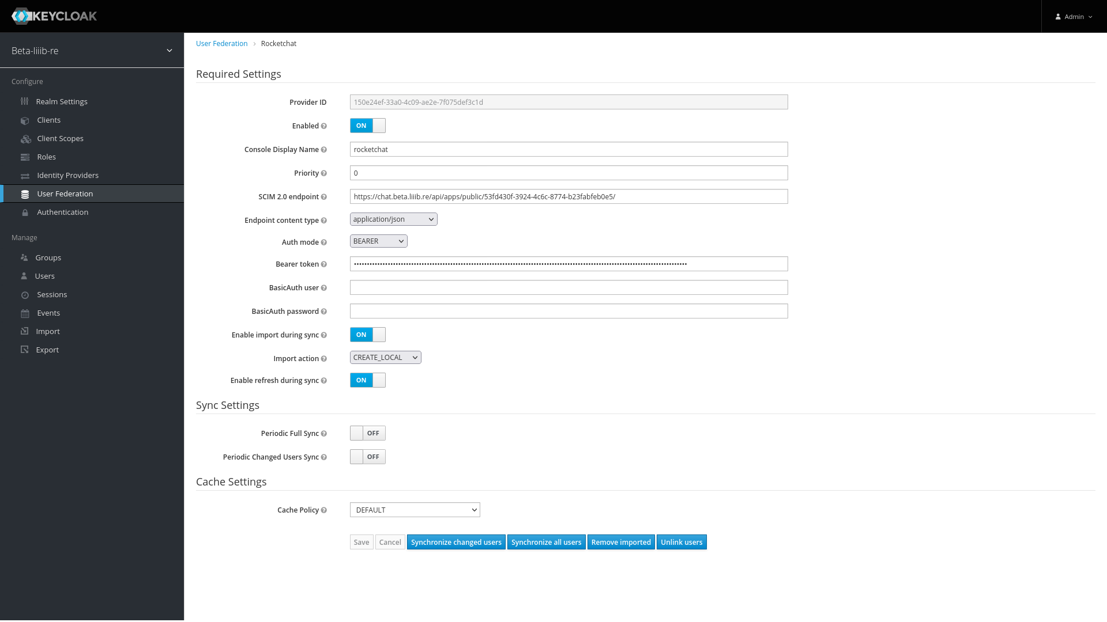This screenshot has width=1107, height=622.
Task: Click the Groups icon
Action: click(x=25, y=257)
